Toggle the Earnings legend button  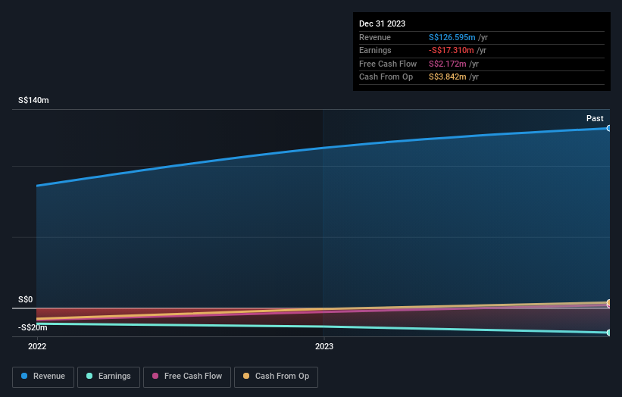[108, 377]
